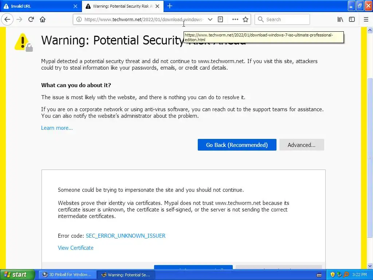Click the warning triangle lock icon
Screen dimensions: 373x280
coord(23,42)
